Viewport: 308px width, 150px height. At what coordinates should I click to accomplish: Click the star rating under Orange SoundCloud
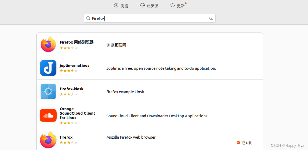click(69, 123)
